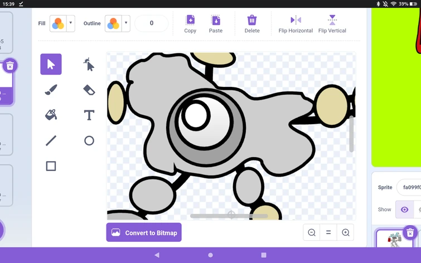The width and height of the screenshot is (421, 263).
Task: Select the sprite thumbnail in sprite list
Action: [x=394, y=239]
